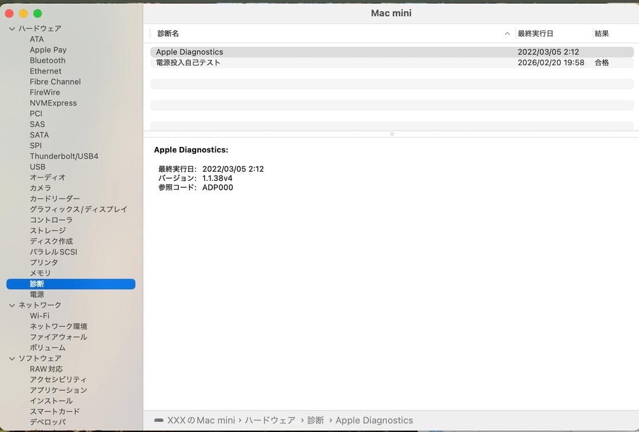Image resolution: width=639 pixels, height=432 pixels.
Task: Click the sort direction arrow in header
Action: click(507, 33)
